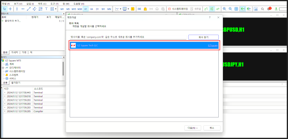
Task: Click the 취소 cancel button
Action: 212,128
